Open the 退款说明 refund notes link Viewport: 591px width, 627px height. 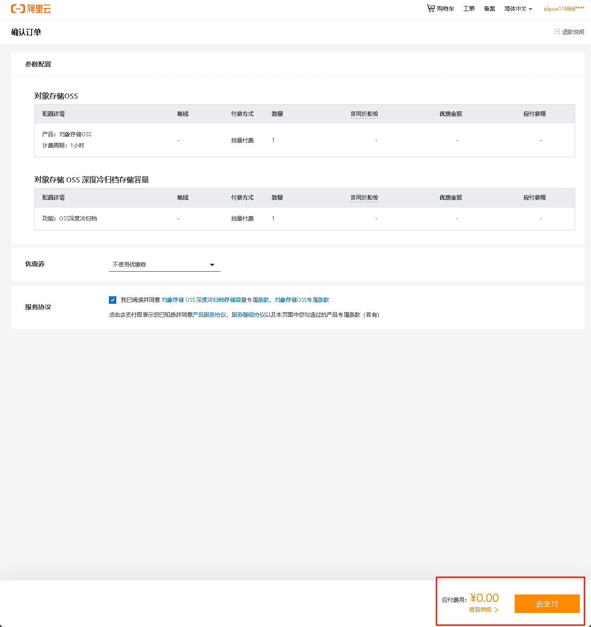pyautogui.click(x=573, y=32)
